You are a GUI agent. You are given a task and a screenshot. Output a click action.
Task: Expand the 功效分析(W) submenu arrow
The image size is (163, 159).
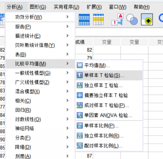coord(68,17)
